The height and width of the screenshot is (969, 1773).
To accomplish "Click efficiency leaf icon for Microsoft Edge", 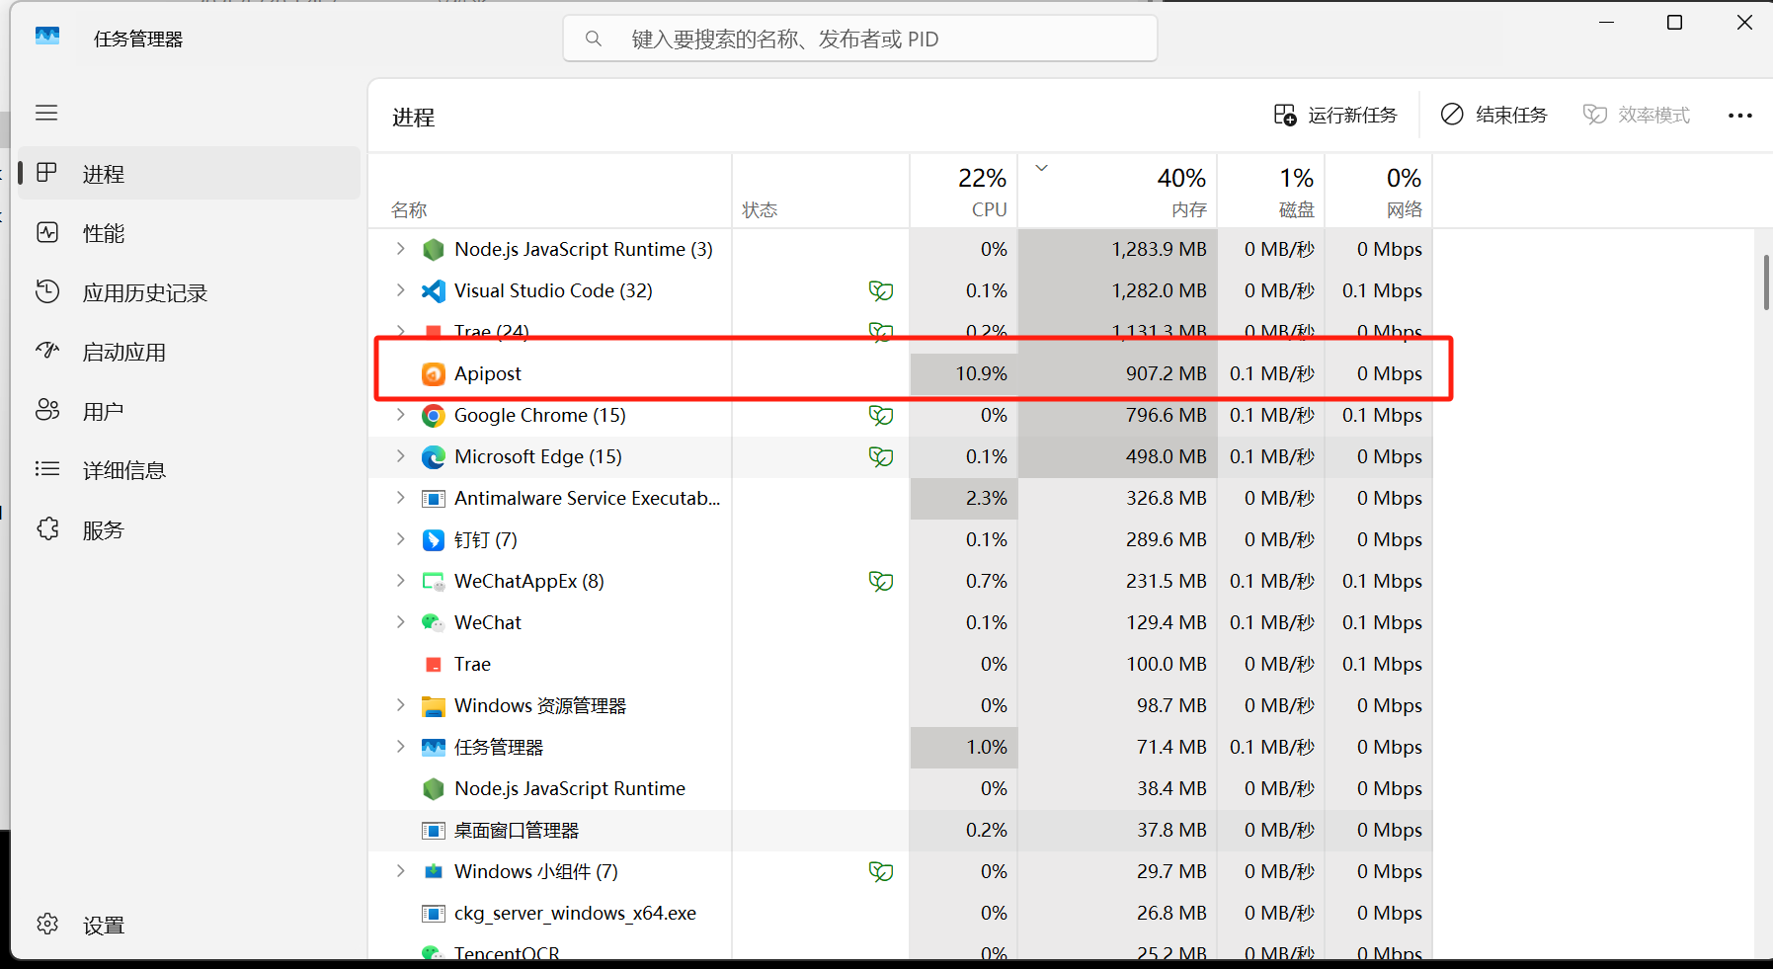I will [881, 457].
